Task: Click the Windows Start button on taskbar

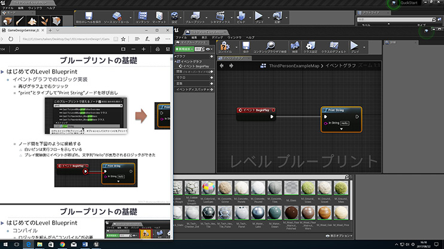Action: (5, 244)
